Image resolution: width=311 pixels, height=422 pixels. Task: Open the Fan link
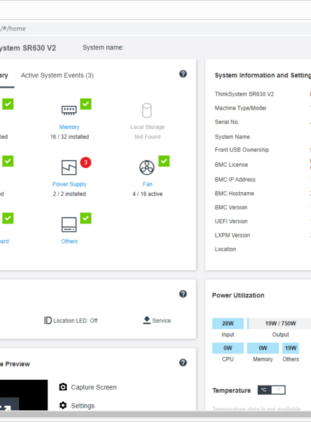point(148,184)
